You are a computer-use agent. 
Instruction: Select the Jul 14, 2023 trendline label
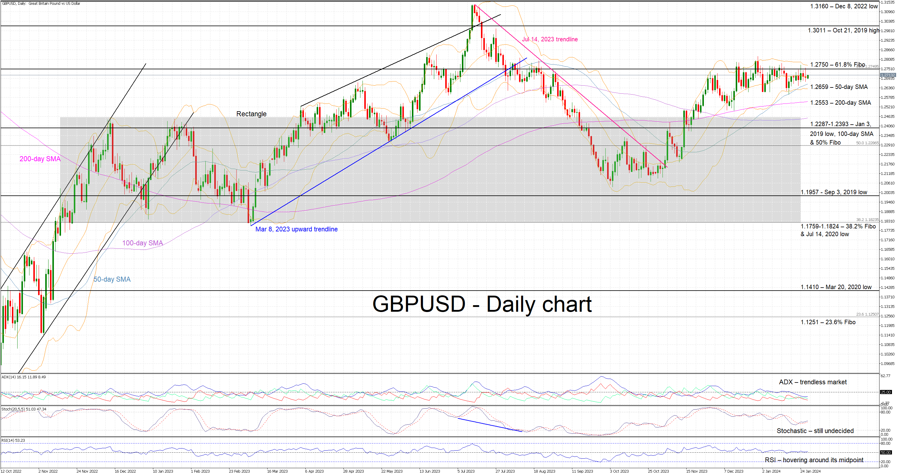pyautogui.click(x=550, y=40)
